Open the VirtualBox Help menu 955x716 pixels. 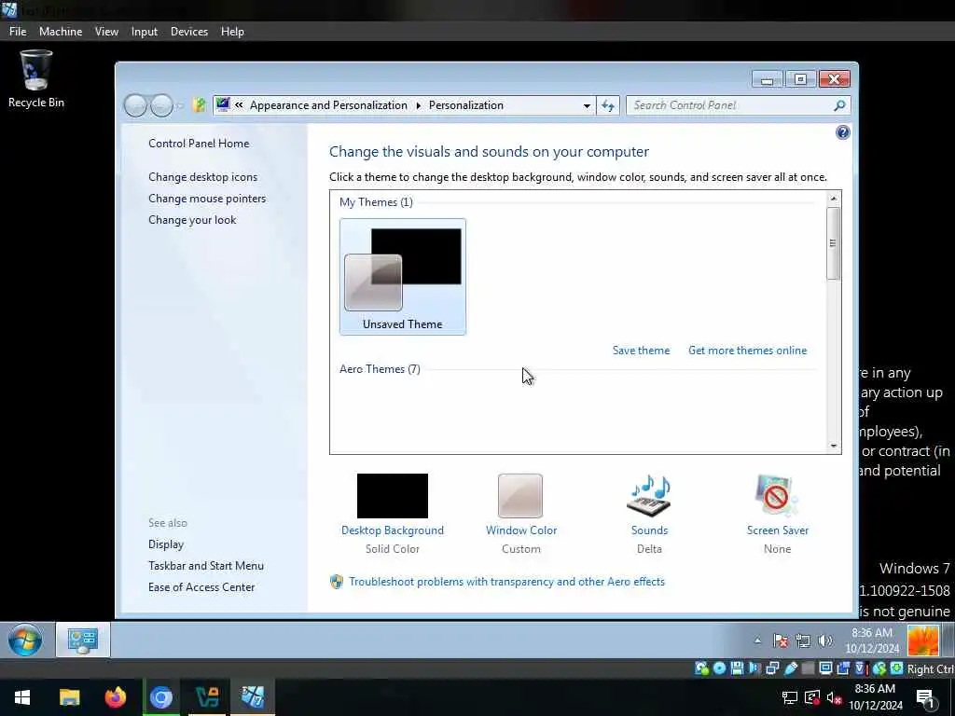coord(232,32)
